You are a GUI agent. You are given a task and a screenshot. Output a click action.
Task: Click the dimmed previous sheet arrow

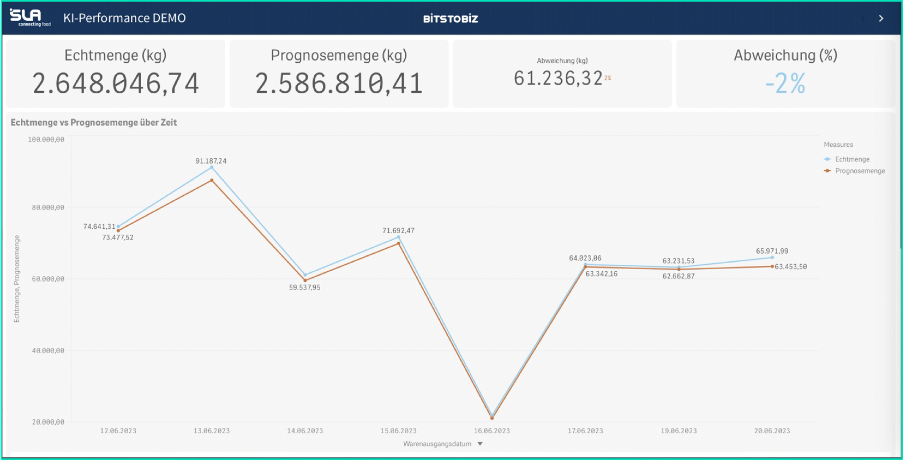click(x=863, y=18)
